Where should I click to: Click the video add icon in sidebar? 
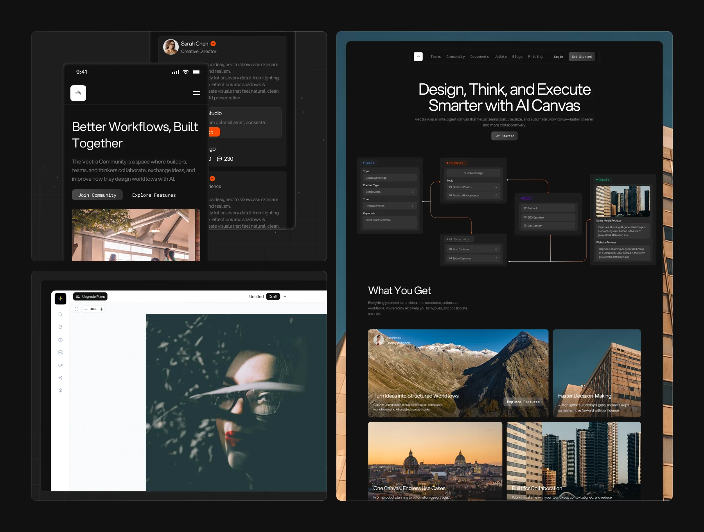point(61,365)
